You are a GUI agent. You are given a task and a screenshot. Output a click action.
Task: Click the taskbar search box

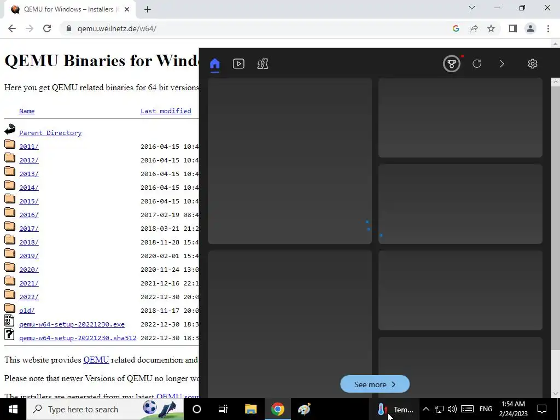tap(105, 409)
